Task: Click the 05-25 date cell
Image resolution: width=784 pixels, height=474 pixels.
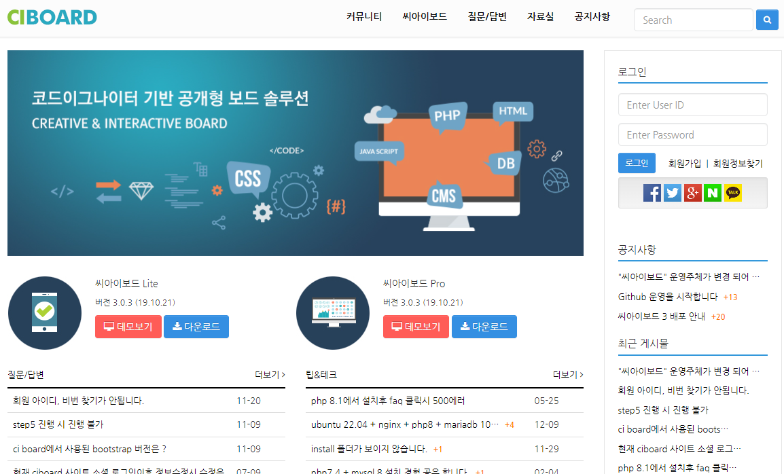Action: tap(546, 401)
